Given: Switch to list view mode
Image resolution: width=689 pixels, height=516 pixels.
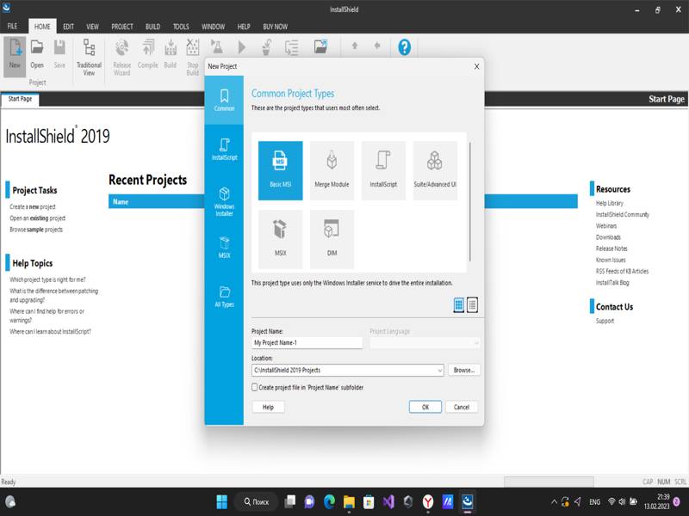Looking at the screenshot, I should pyautogui.click(x=472, y=304).
